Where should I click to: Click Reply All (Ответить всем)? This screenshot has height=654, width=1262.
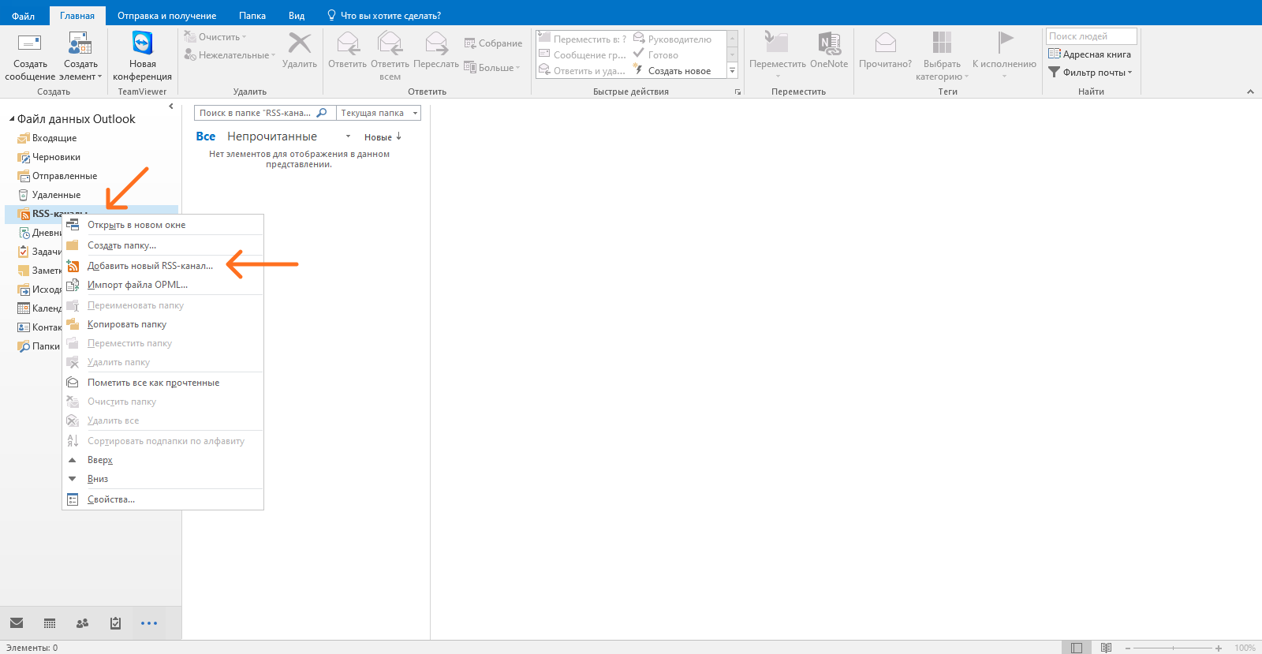tap(390, 56)
